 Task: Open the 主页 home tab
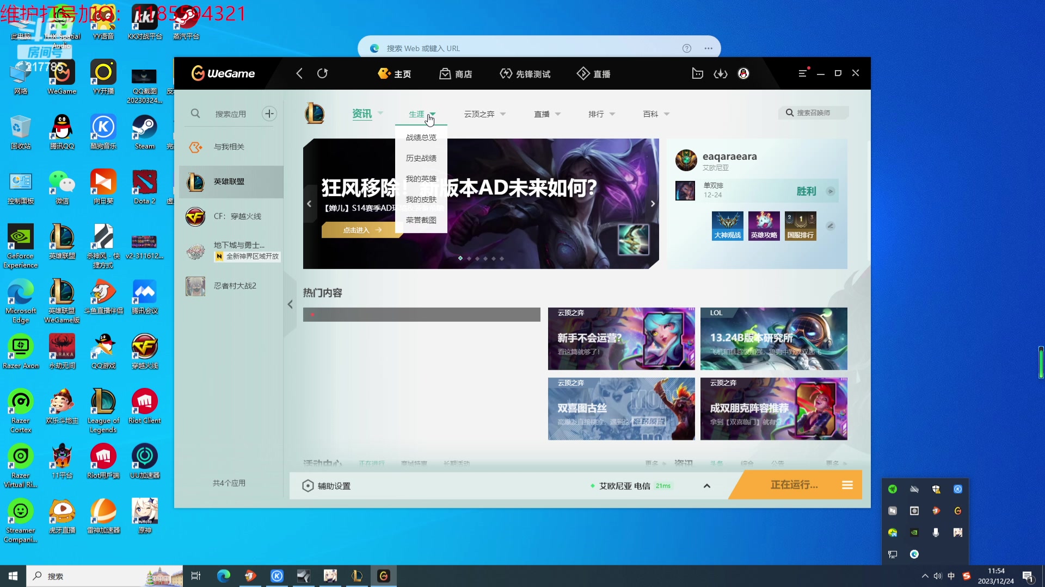[395, 73]
